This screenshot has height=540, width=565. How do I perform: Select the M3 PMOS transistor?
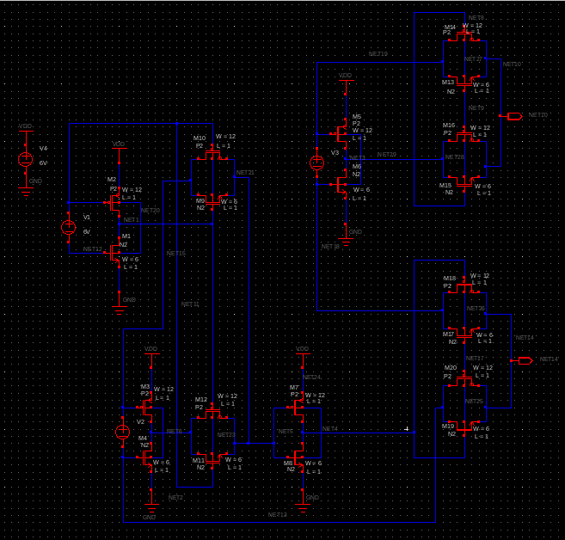pyautogui.click(x=146, y=408)
